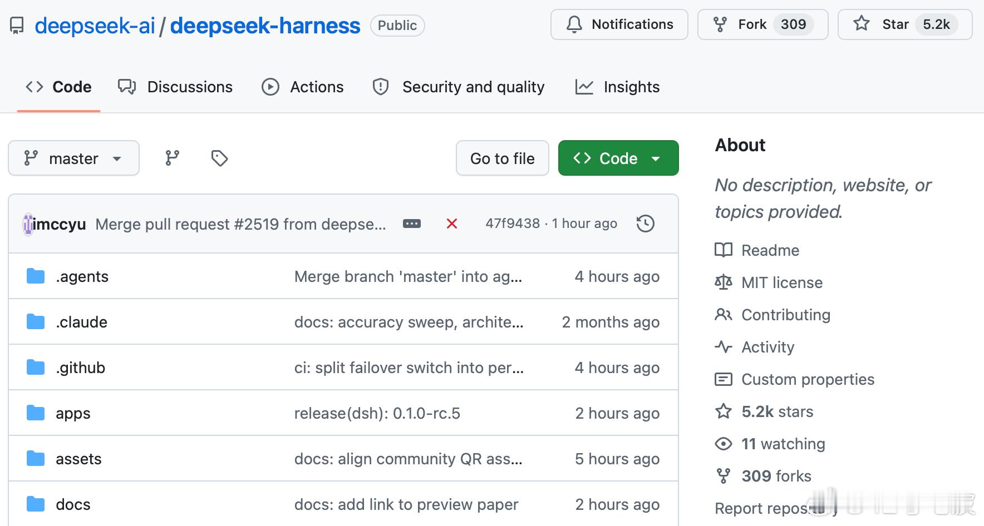Open the commit hash 47f9438

click(x=513, y=224)
